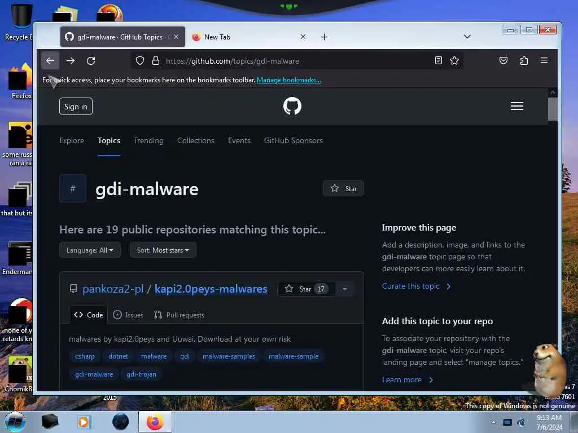Image resolution: width=578 pixels, height=433 pixels.
Task: Open Curate this topic link
Action: tap(416, 286)
